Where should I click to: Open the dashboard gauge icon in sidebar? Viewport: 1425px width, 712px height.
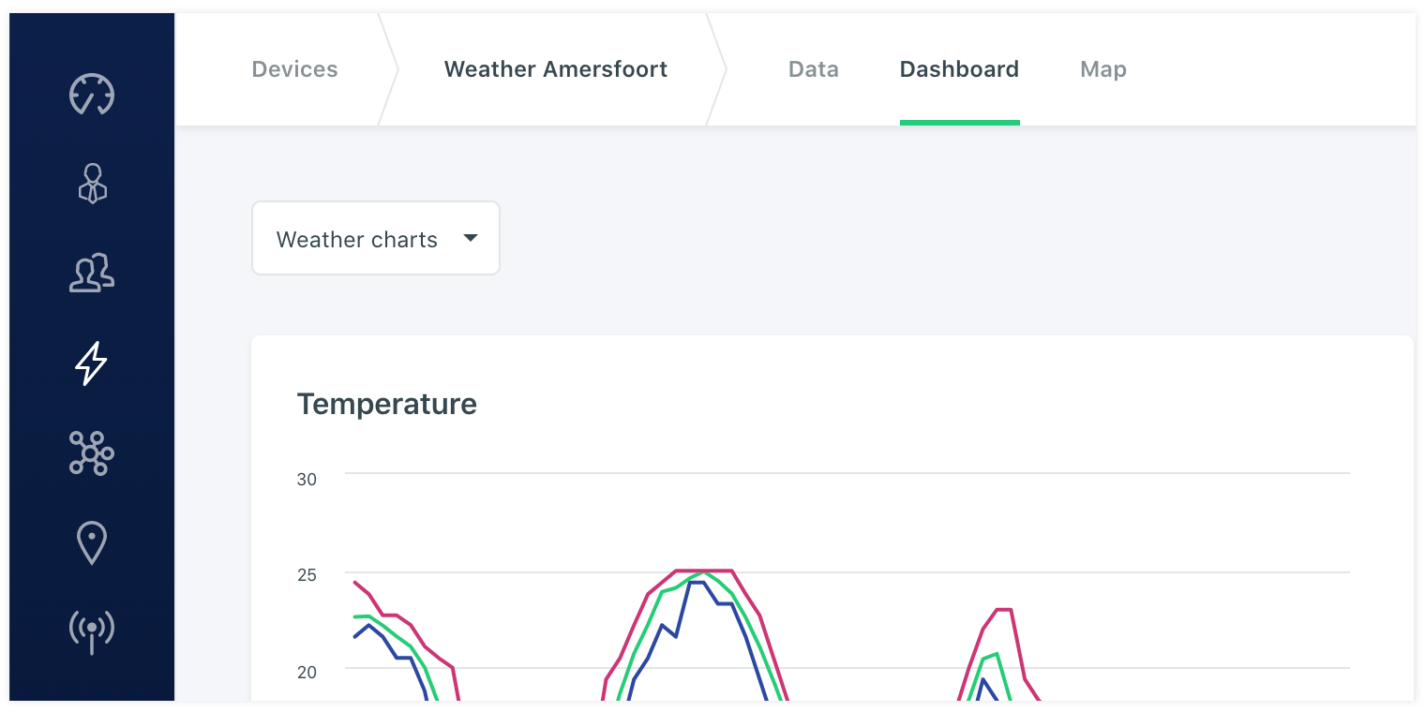(x=92, y=94)
